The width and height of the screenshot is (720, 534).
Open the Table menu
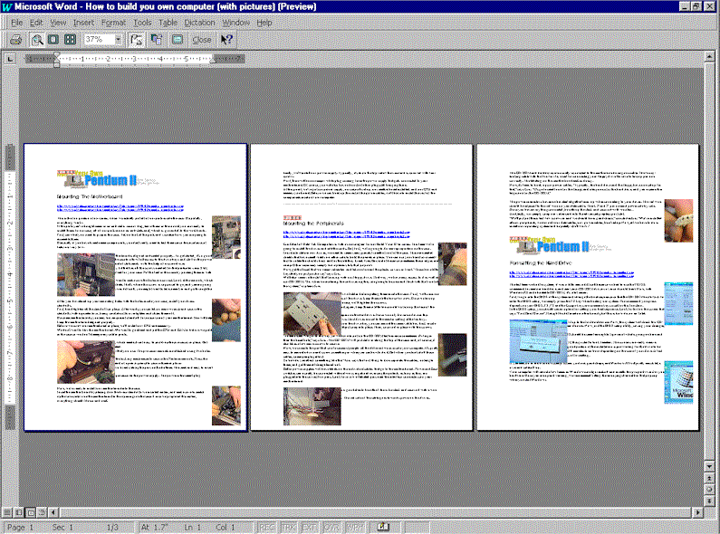[168, 22]
